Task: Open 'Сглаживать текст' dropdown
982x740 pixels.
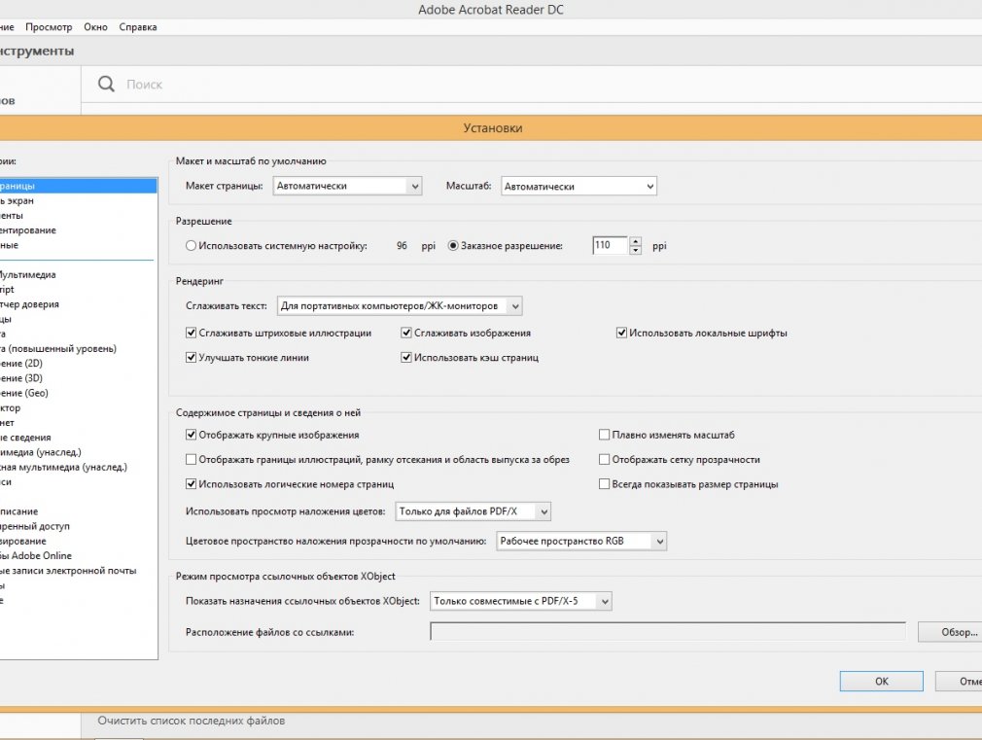Action: point(400,305)
